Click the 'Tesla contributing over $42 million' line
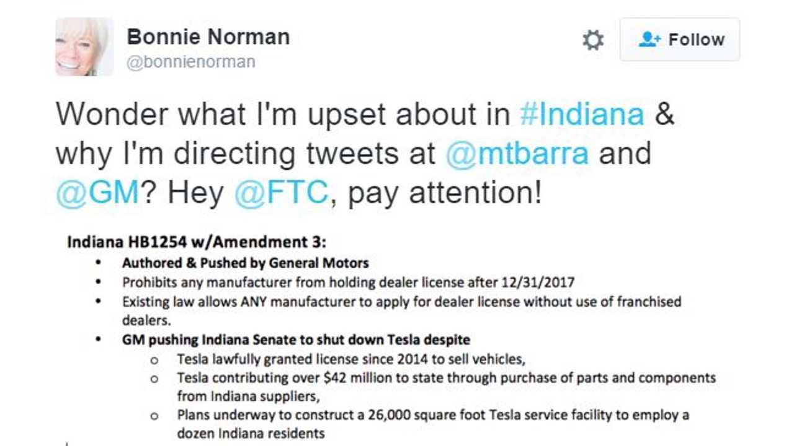The width and height of the screenshot is (794, 446). (x=446, y=378)
